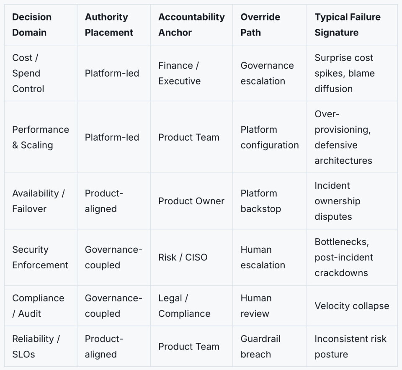The height and width of the screenshot is (370, 402).
Task: Click the Accountability Anchor column header
Action: point(191,25)
